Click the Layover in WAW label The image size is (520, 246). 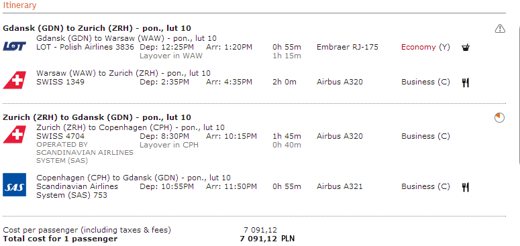pos(171,56)
